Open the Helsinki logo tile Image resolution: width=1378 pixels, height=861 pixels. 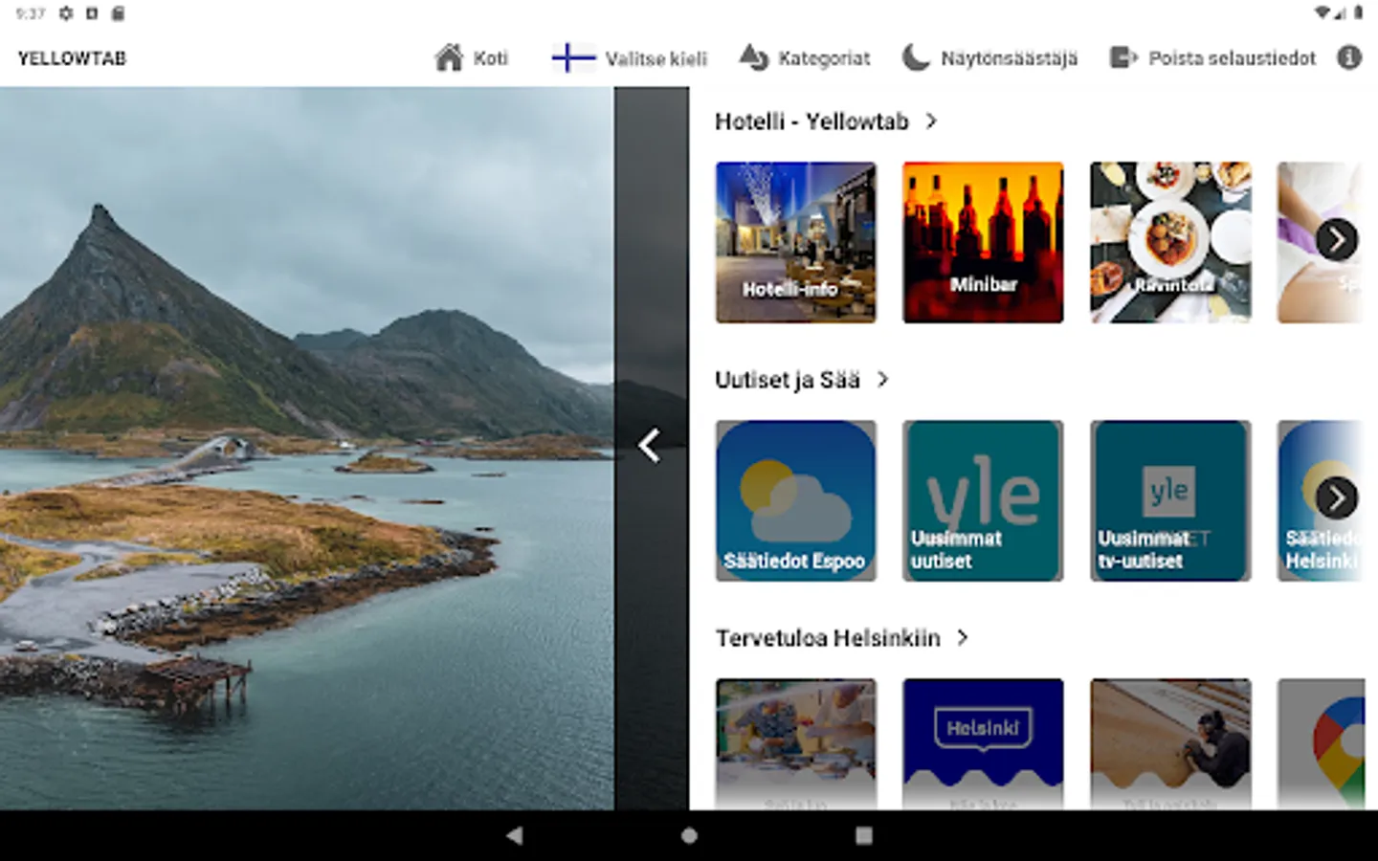(983, 744)
